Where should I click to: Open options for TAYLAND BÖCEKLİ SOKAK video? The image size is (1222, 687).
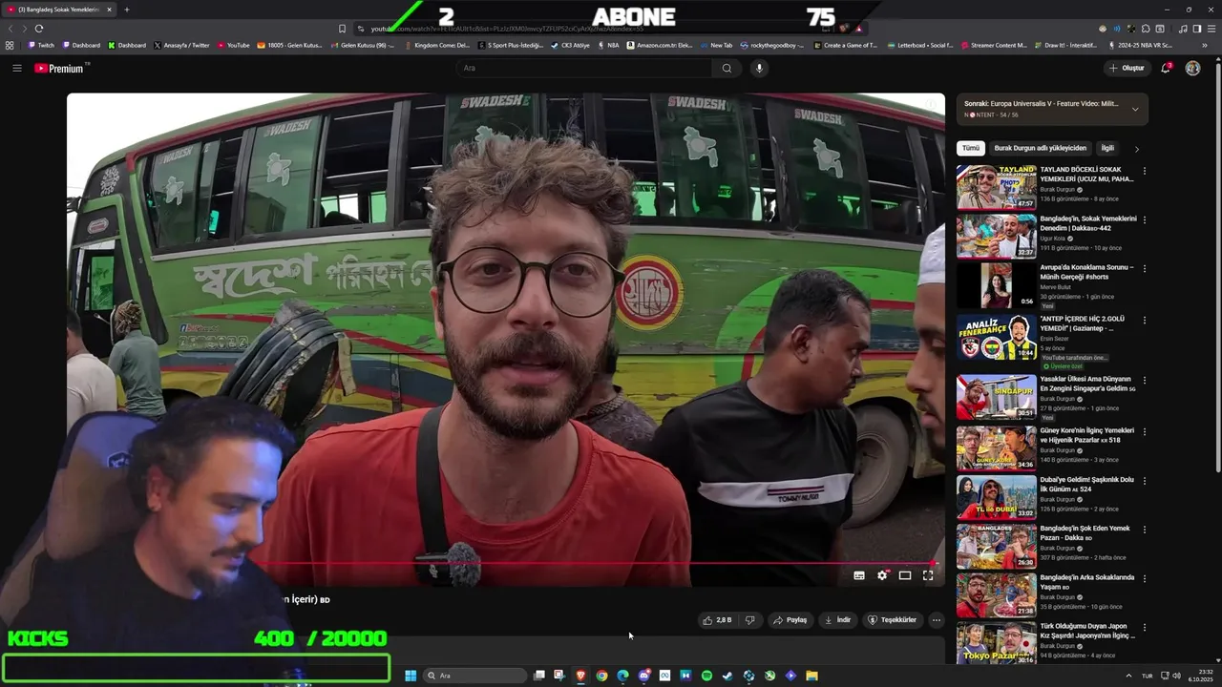point(1144,171)
